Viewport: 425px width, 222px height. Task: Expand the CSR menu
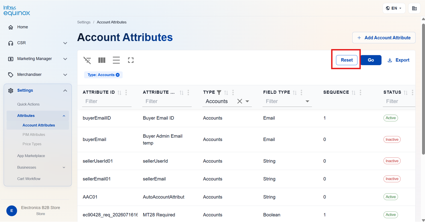pyautogui.click(x=65, y=43)
